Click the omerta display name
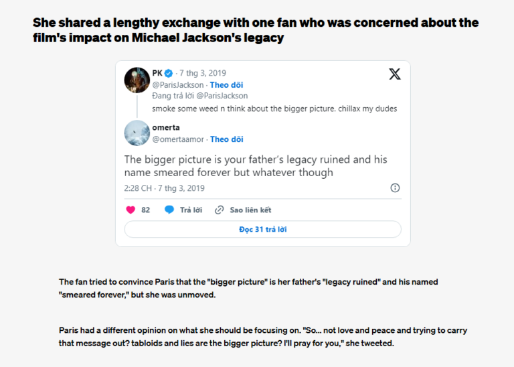 coord(166,128)
